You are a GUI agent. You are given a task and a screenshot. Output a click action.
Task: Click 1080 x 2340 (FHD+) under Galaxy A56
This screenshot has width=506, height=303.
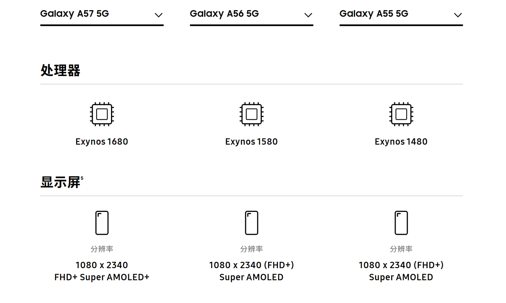pos(252,265)
